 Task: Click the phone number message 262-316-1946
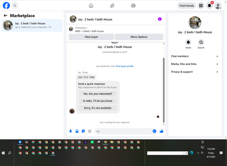click(x=86, y=77)
